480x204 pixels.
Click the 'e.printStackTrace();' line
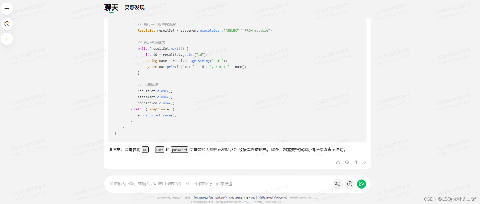(x=157, y=115)
